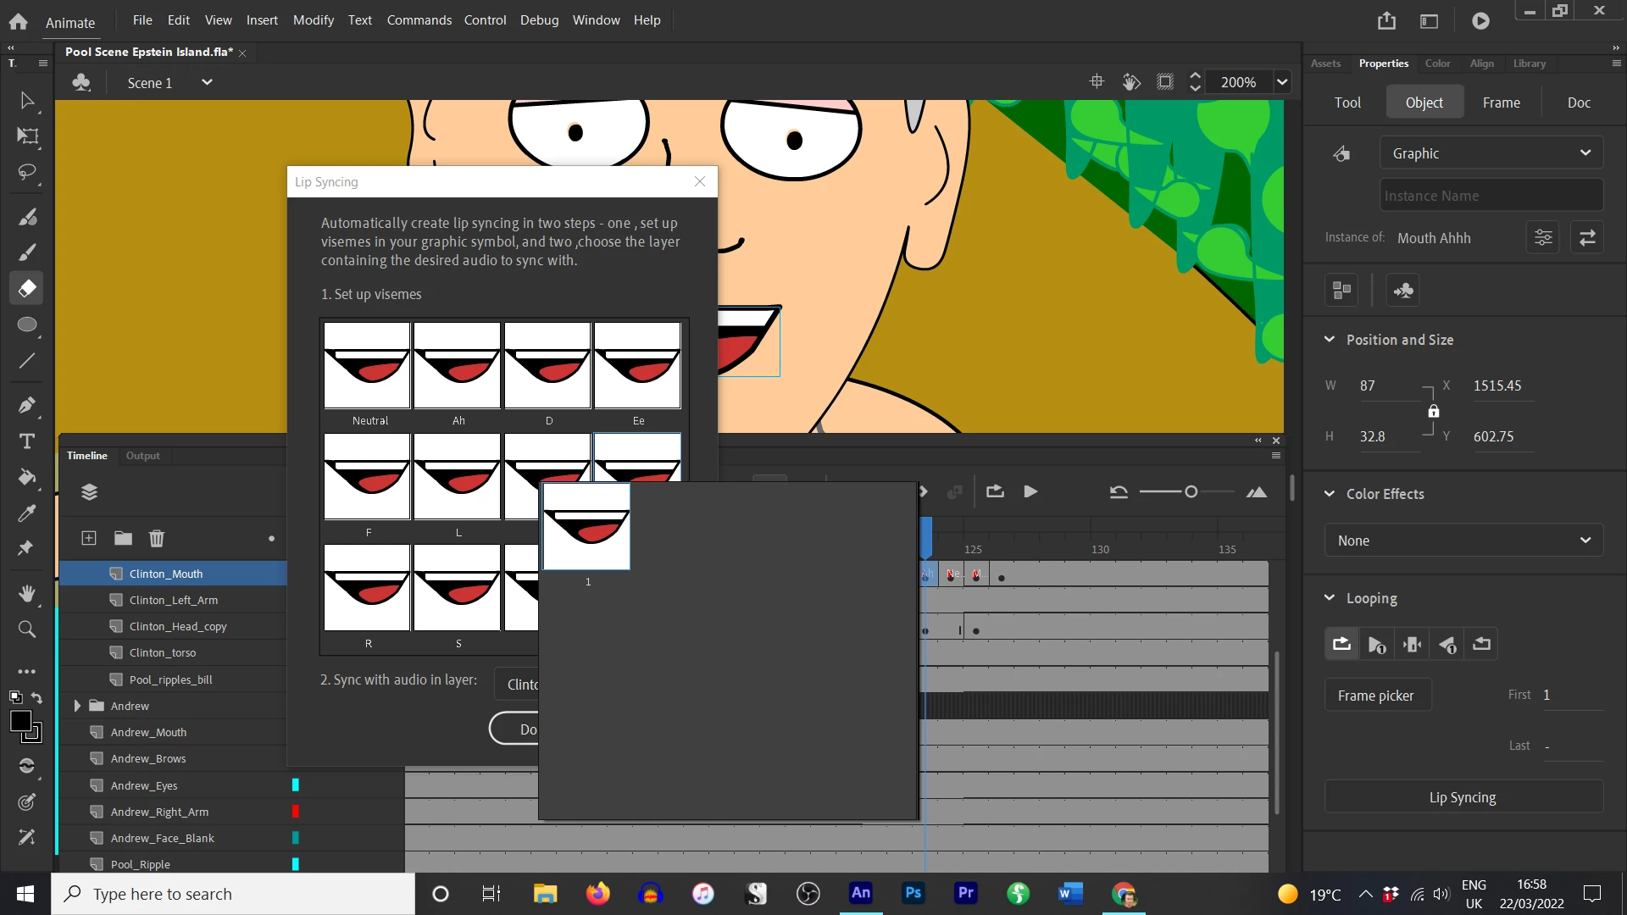Select the Lasso tool
Viewport: 1627px width, 915px height.
[x=27, y=172]
